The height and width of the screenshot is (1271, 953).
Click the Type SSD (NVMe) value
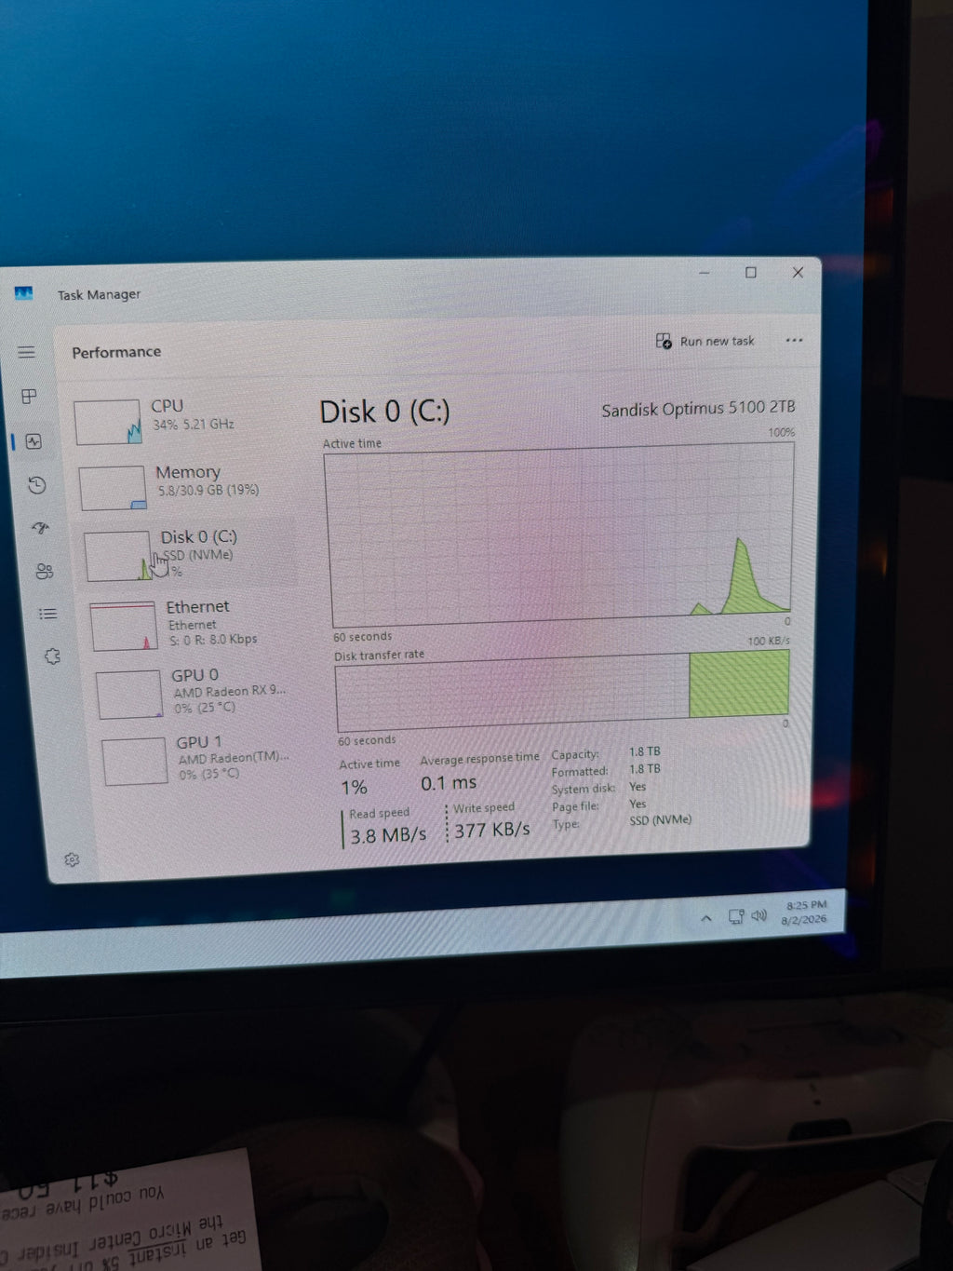(661, 820)
